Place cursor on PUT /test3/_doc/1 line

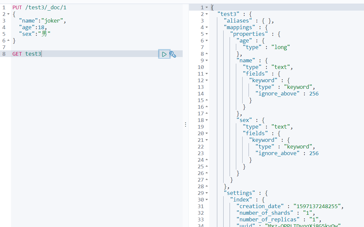point(40,7)
